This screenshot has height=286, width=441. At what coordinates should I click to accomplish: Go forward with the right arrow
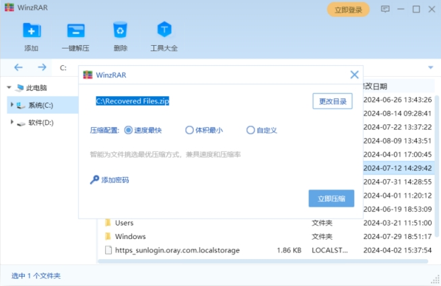(42, 67)
